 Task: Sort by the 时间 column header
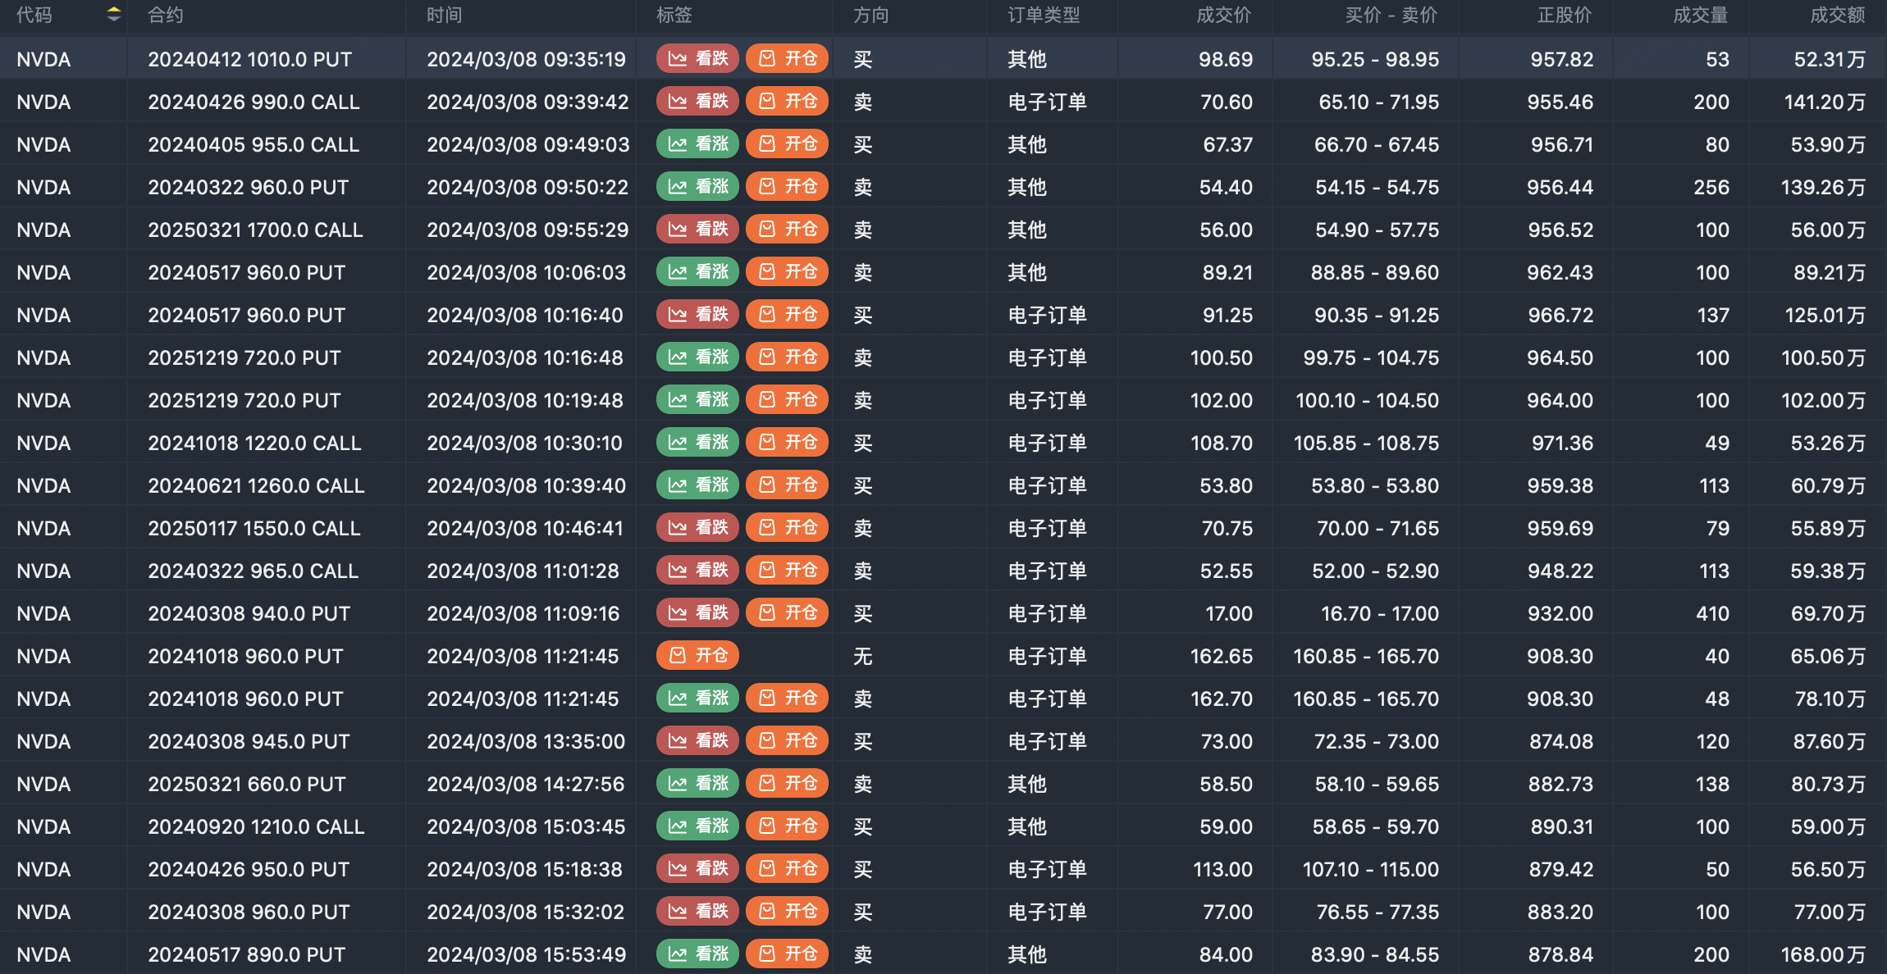[445, 16]
